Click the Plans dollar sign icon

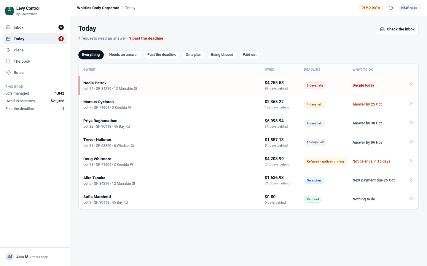tap(8, 50)
